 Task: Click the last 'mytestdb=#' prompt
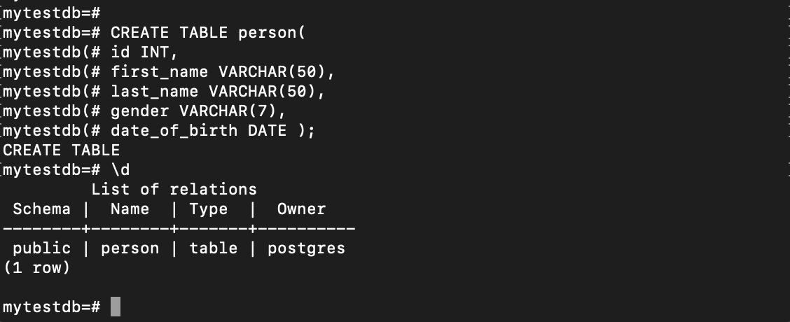52,307
